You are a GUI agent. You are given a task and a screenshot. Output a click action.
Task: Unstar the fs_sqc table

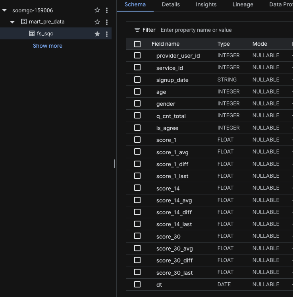point(97,34)
